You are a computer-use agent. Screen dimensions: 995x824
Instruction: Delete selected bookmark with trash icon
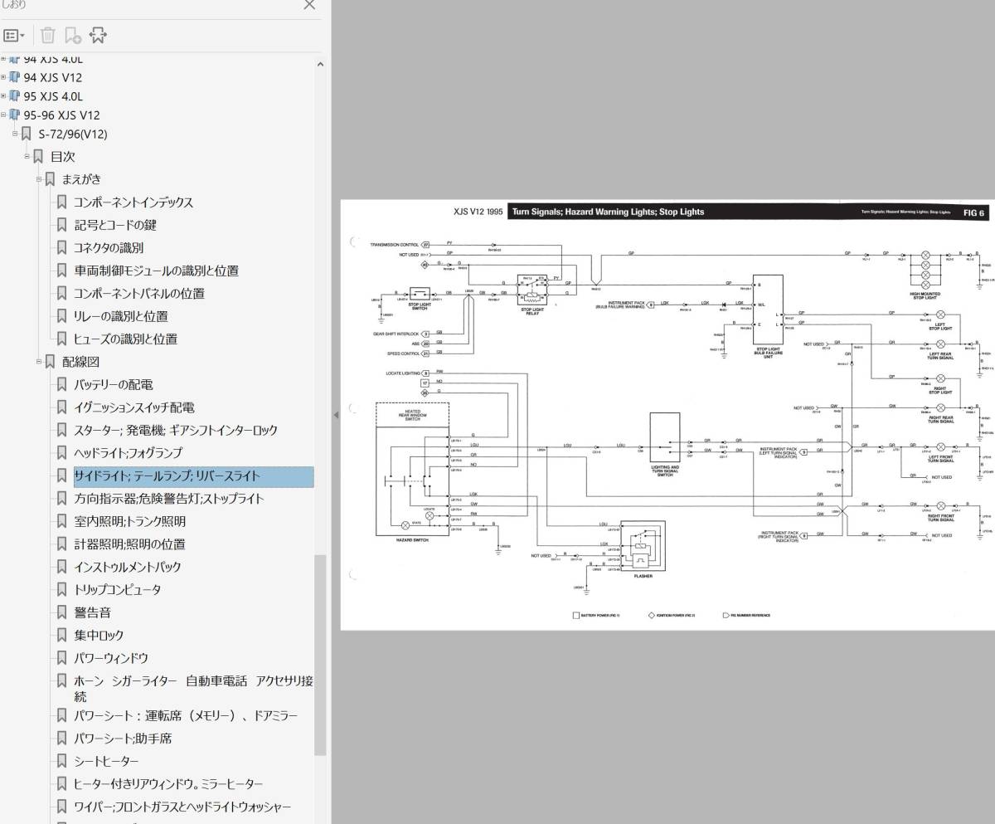(48, 36)
